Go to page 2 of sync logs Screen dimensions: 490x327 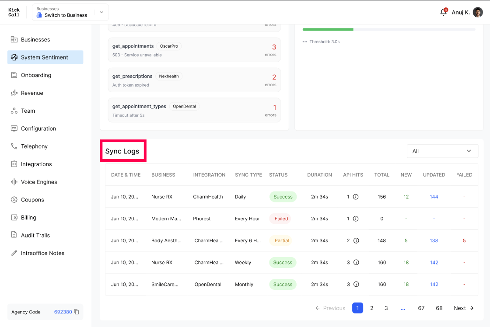(x=371, y=308)
